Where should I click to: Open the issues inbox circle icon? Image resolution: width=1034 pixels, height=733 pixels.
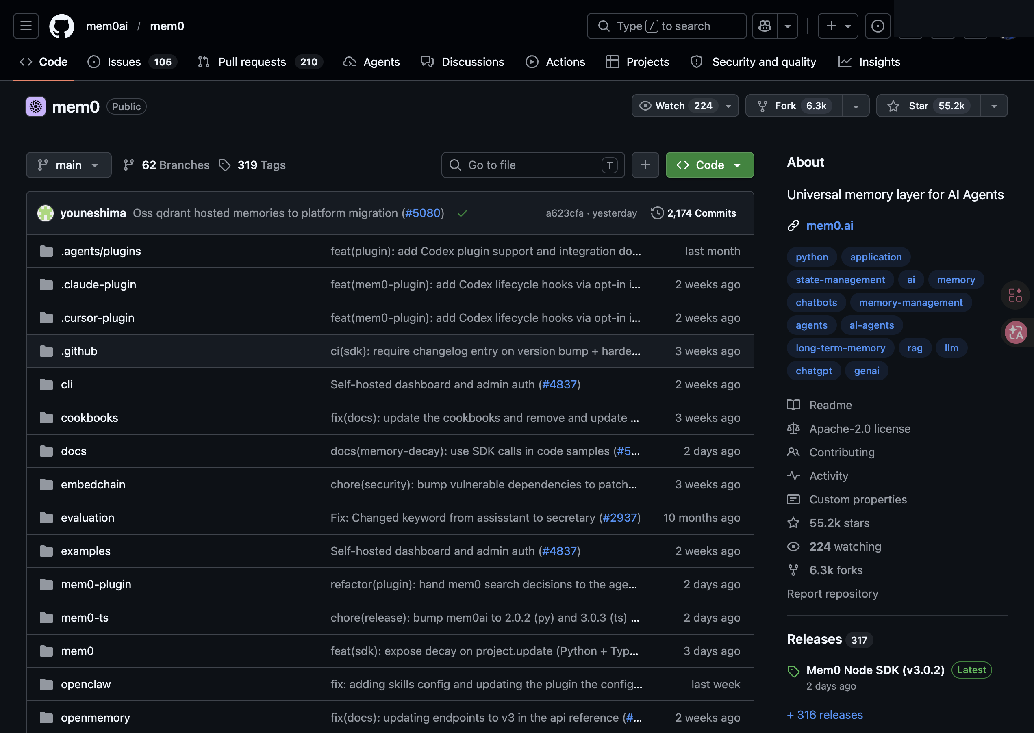(x=878, y=26)
